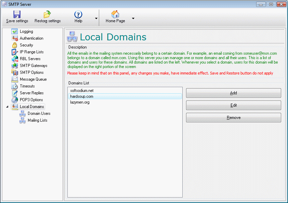Remove the selected domain
Viewport: 288px width, 203px height.
pos(233,117)
